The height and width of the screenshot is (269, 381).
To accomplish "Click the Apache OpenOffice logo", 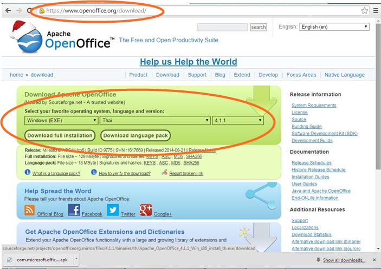I will pyautogui.click(x=62, y=37).
